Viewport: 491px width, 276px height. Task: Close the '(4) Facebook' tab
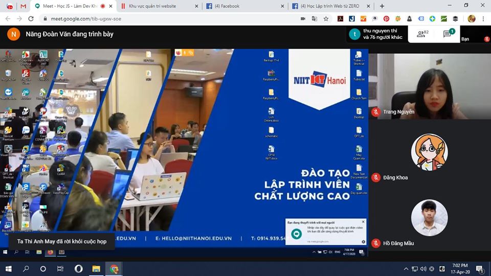pyautogui.click(x=282, y=6)
